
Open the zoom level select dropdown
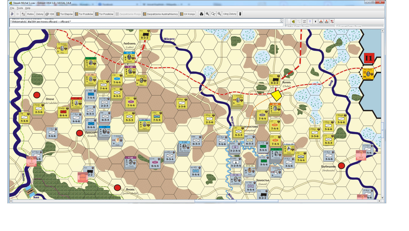pos(213,14)
